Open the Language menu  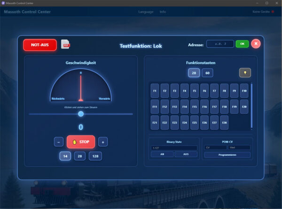[x=145, y=11]
